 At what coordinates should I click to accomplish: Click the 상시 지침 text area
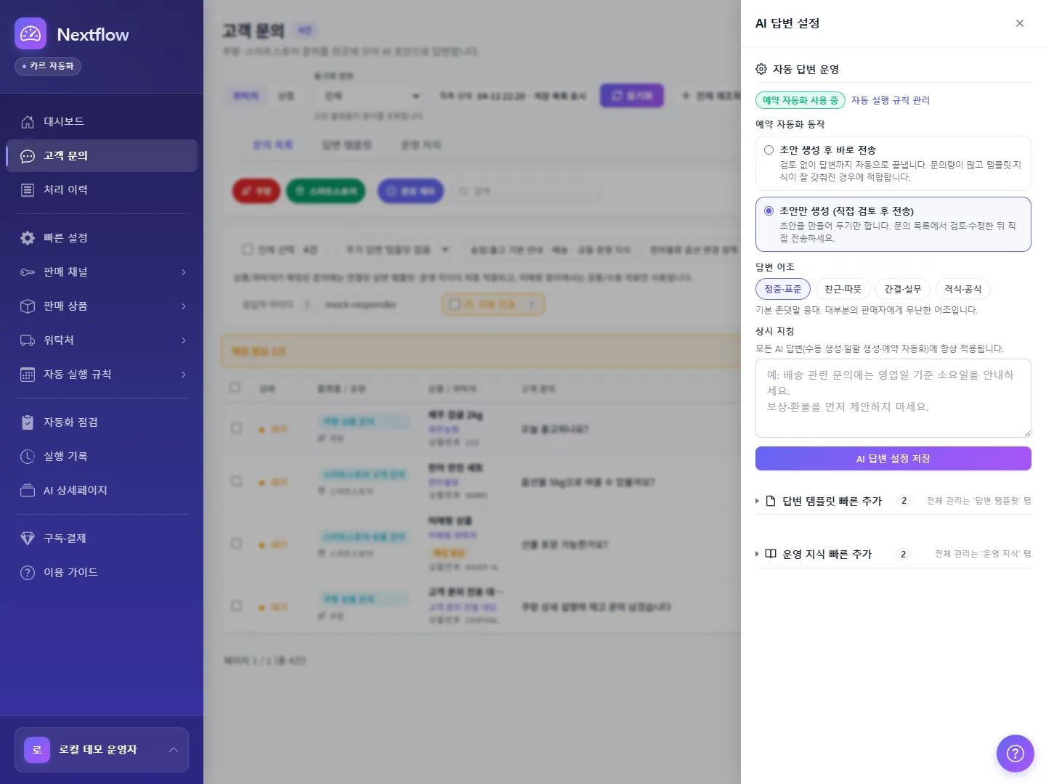[893, 399]
